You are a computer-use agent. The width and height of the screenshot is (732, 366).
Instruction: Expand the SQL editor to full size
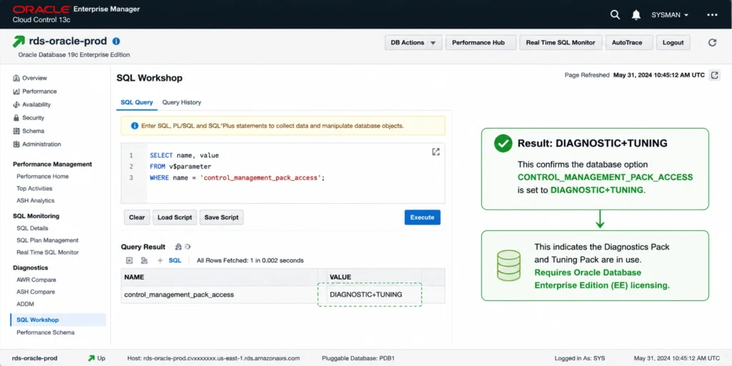tap(435, 152)
